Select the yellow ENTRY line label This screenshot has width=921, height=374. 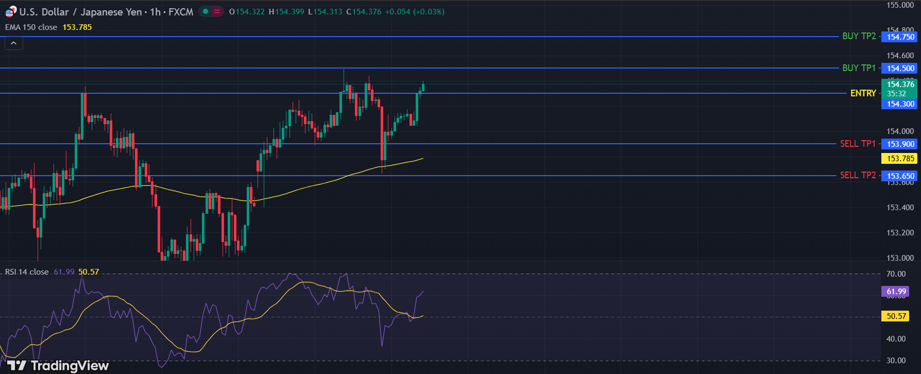coord(863,93)
